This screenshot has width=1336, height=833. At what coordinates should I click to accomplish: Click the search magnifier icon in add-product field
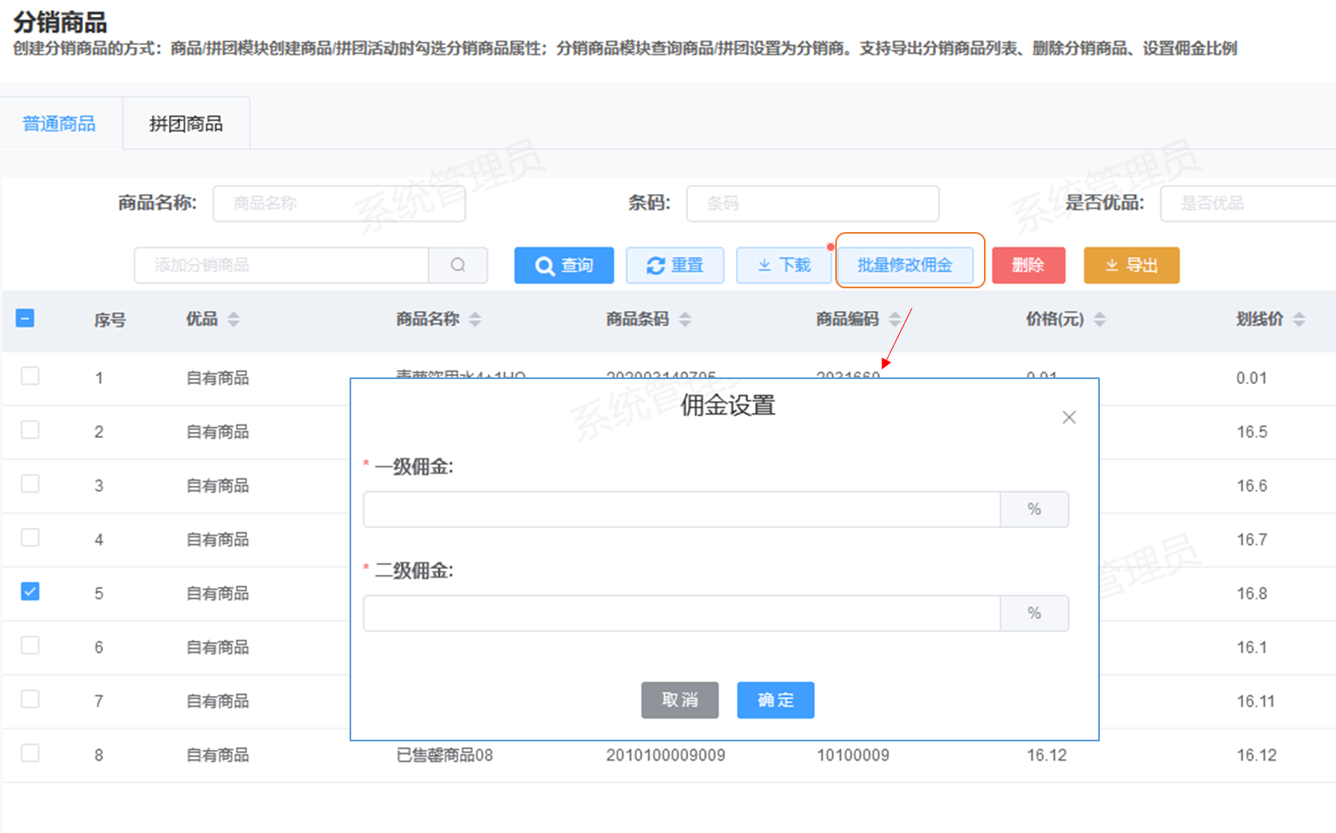(x=458, y=266)
